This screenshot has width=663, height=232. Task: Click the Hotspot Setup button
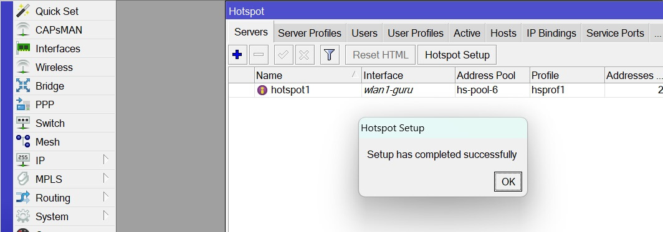[x=457, y=55]
